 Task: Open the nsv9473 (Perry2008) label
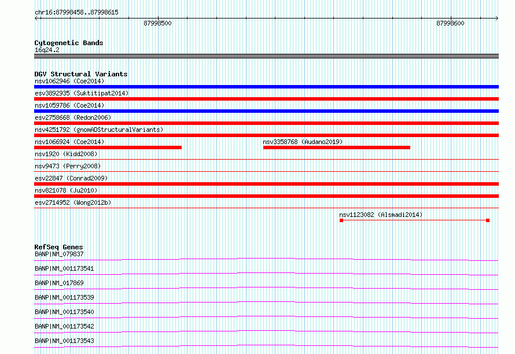tap(68, 166)
